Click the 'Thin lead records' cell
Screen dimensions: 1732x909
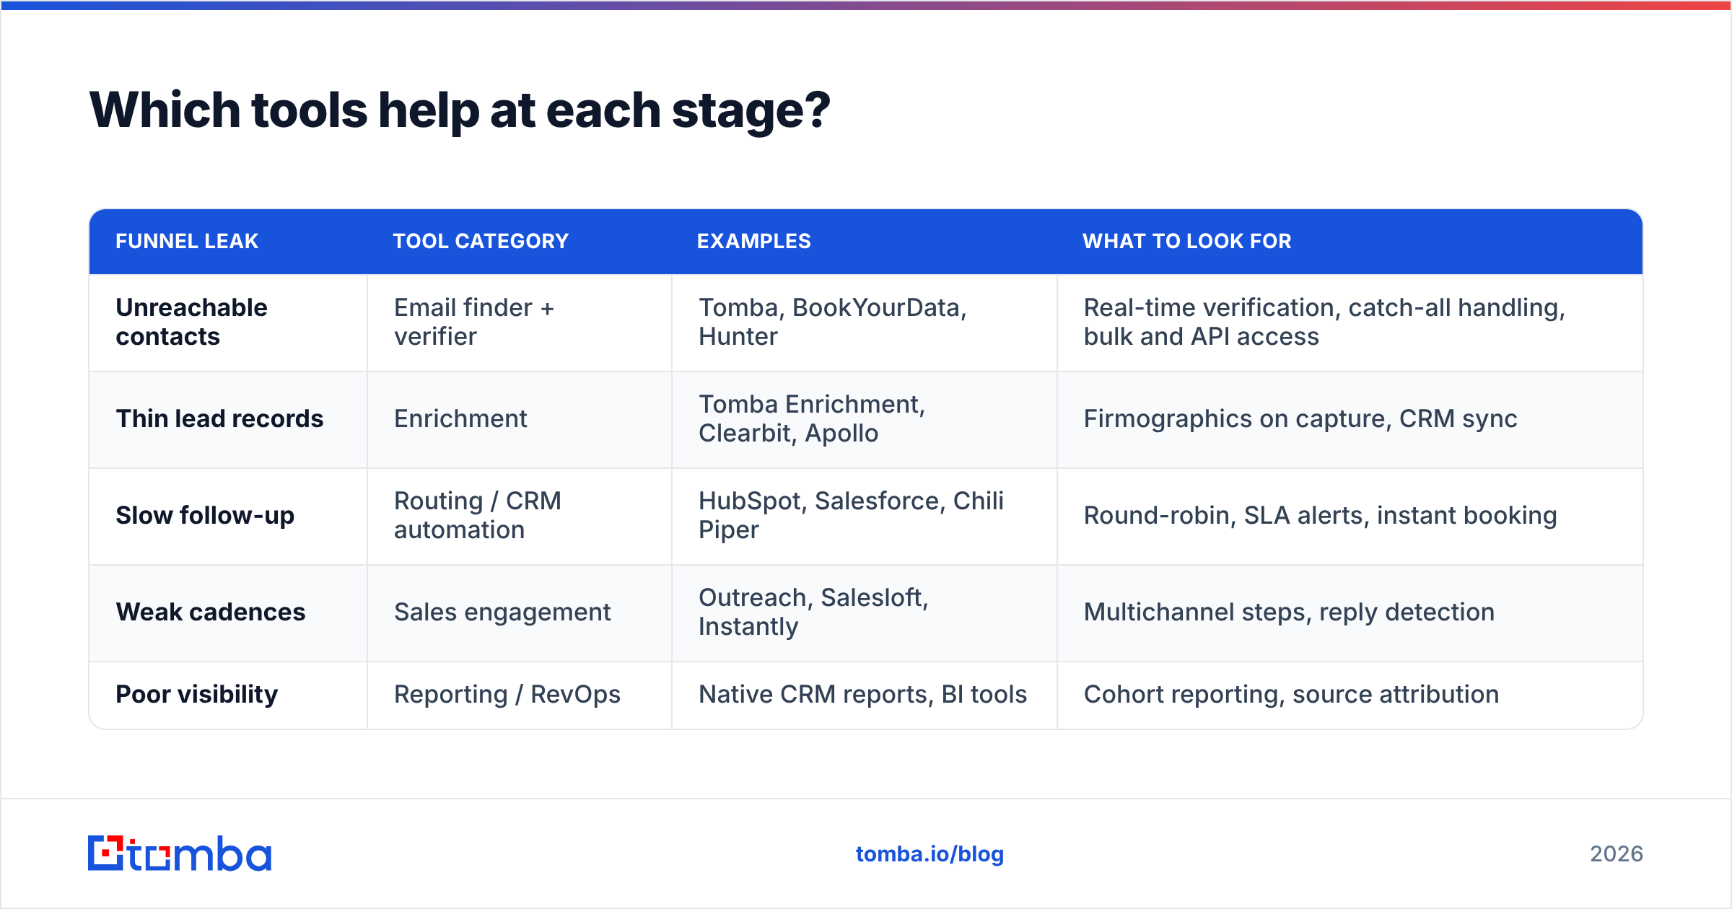[228, 420]
